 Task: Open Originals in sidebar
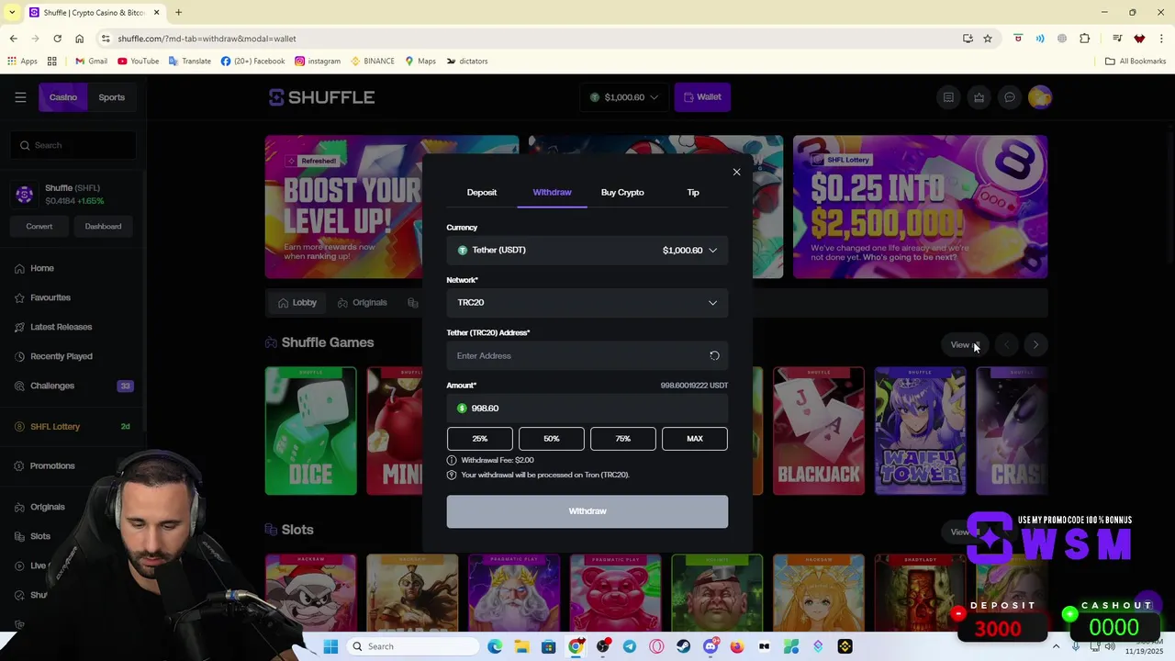(48, 507)
